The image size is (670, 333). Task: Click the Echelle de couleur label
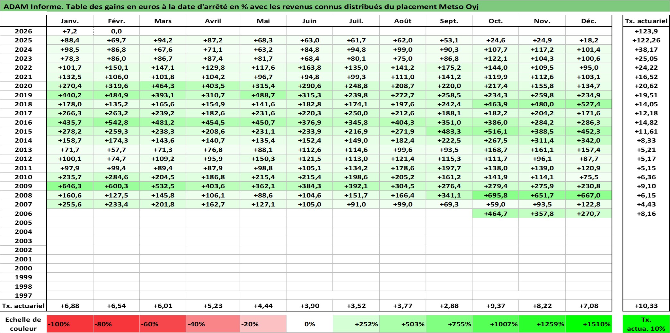[23, 324]
